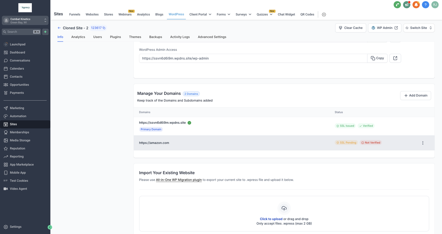Click the Clear Cache button
Image resolution: width=442 pixels, height=234 pixels.
(351, 28)
